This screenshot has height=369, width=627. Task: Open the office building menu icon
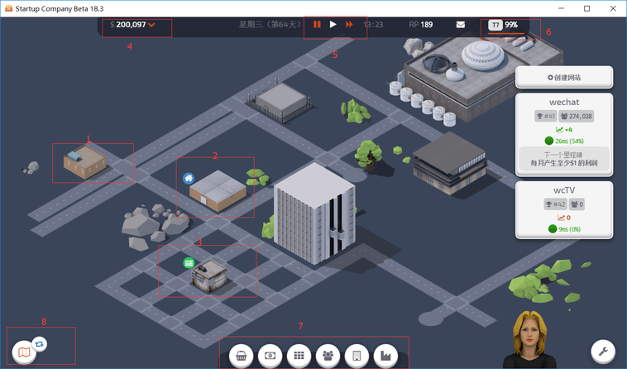pyautogui.click(x=357, y=356)
